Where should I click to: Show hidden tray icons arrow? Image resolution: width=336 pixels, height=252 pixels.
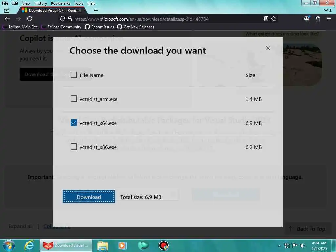[x=279, y=246]
